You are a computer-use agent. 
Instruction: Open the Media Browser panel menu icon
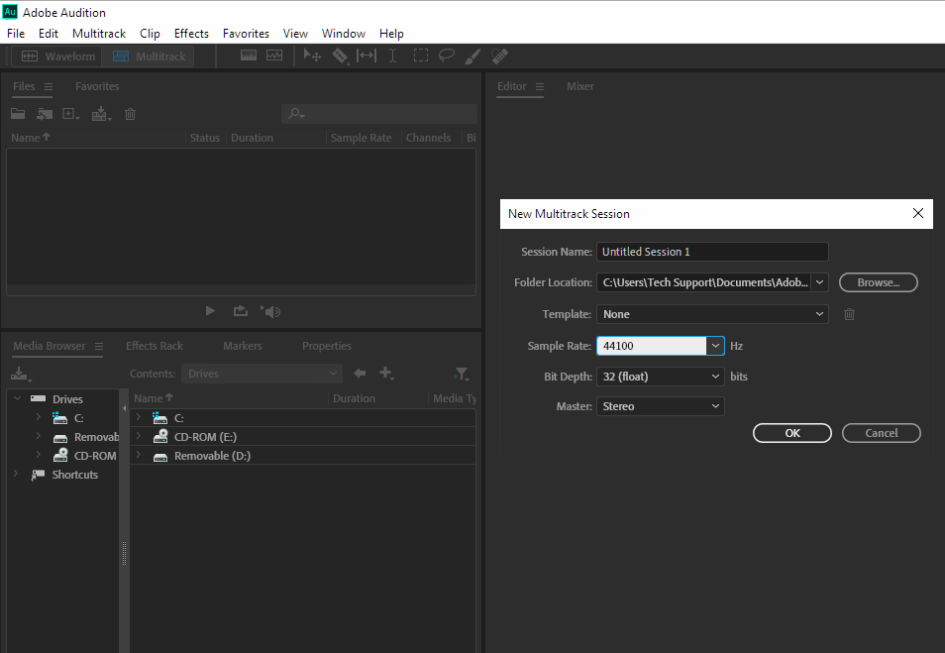[x=99, y=346]
